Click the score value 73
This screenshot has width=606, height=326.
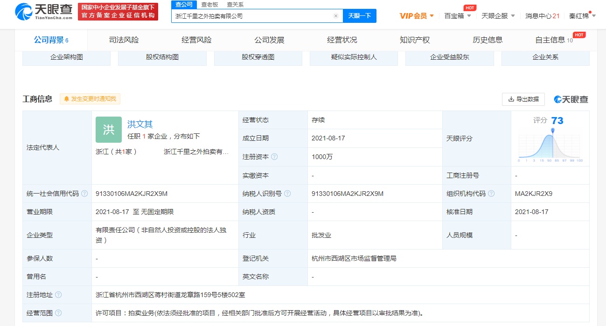tap(557, 121)
